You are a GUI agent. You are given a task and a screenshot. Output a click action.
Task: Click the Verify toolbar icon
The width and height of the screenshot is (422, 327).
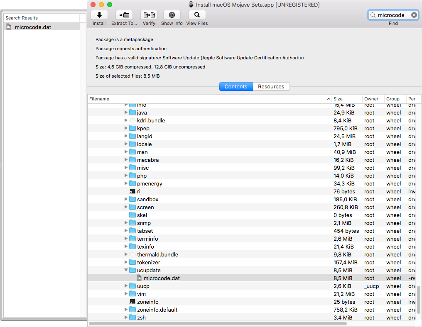click(x=149, y=15)
